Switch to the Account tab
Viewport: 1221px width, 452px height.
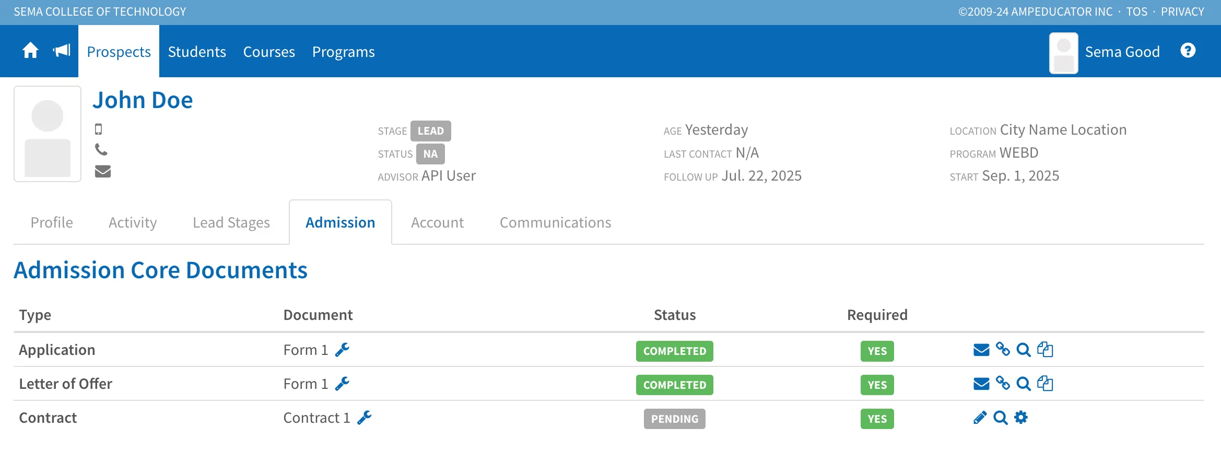(438, 222)
